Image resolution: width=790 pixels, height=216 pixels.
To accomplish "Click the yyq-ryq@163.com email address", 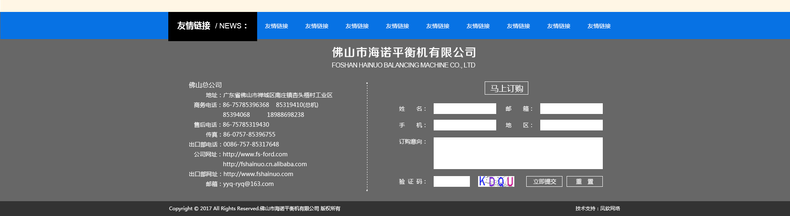I will click(248, 184).
